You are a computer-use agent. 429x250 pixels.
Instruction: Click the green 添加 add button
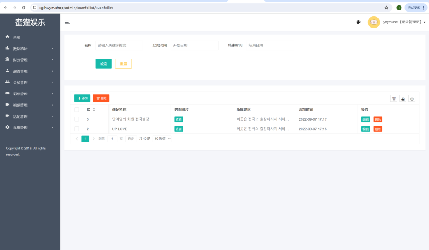[x=82, y=98]
